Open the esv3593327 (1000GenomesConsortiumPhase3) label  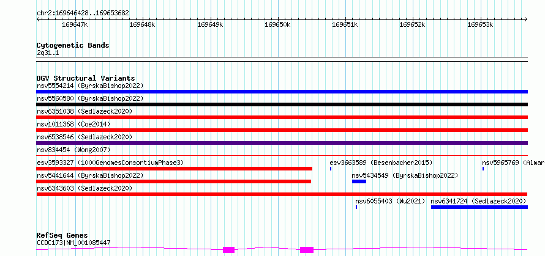(110, 163)
